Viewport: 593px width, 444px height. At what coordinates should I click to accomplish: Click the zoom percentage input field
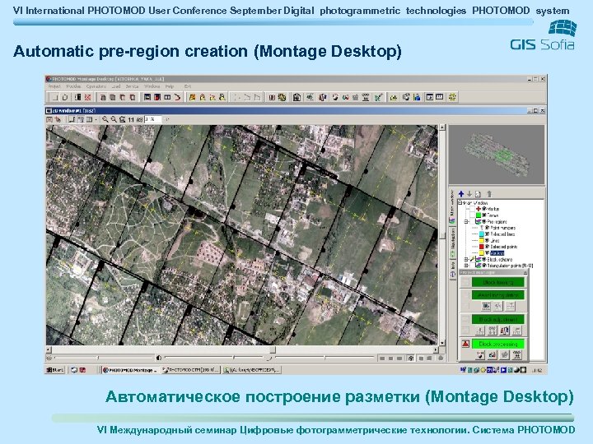coord(153,120)
